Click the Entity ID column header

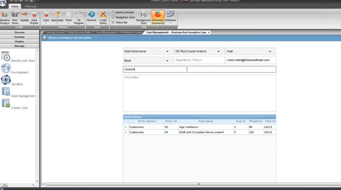coord(171,121)
